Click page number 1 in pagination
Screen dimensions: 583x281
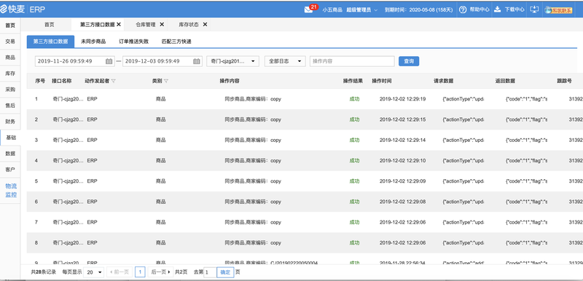point(140,272)
